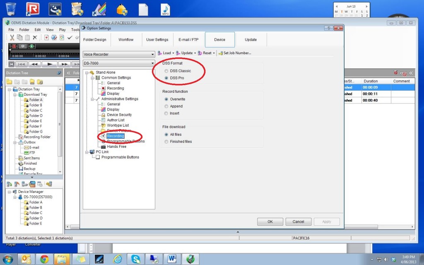Click the download-from-device green arrow icon

click(9, 184)
